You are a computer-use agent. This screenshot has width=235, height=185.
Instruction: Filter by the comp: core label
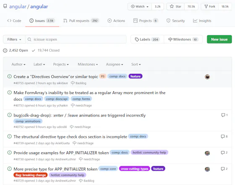(108, 169)
